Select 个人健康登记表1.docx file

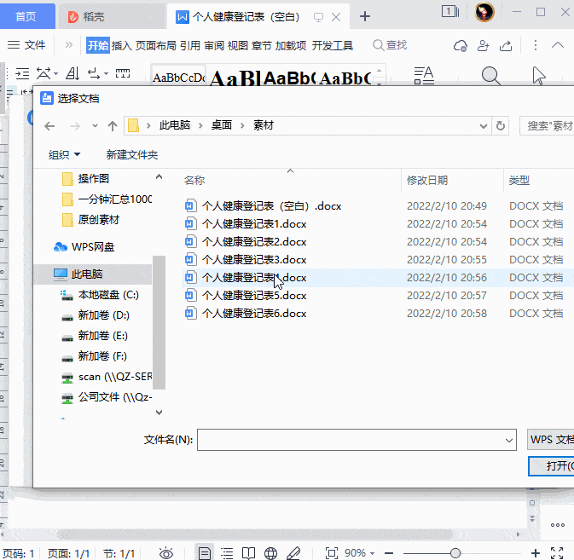tap(246, 224)
